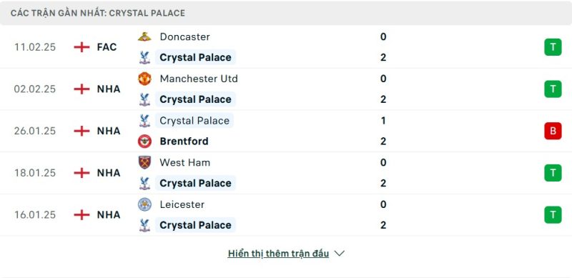Click highlighted Crystal Palace in Leicester match
572x278 pixels.
[x=195, y=225]
